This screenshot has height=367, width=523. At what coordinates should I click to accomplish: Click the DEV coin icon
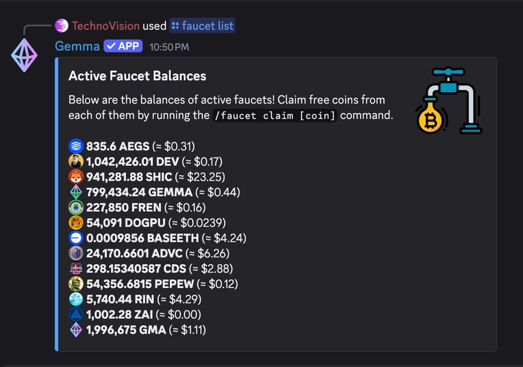coord(76,161)
